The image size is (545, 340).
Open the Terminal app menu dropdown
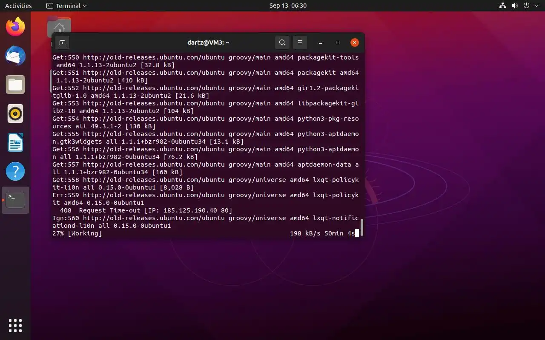[66, 6]
